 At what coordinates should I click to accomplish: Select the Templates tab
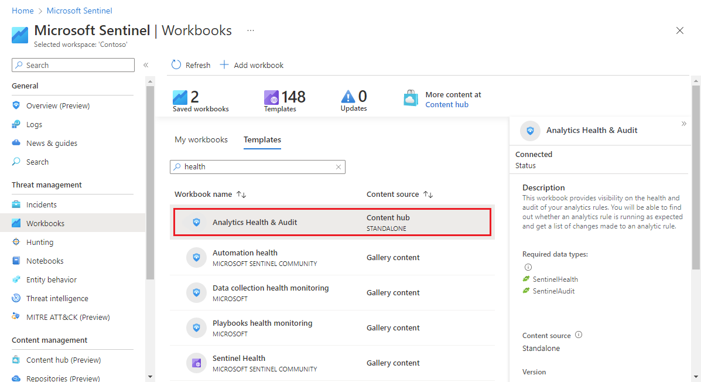[x=262, y=139]
